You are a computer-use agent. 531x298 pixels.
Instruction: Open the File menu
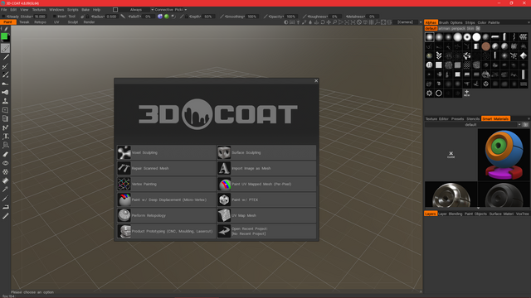[x=3, y=10]
